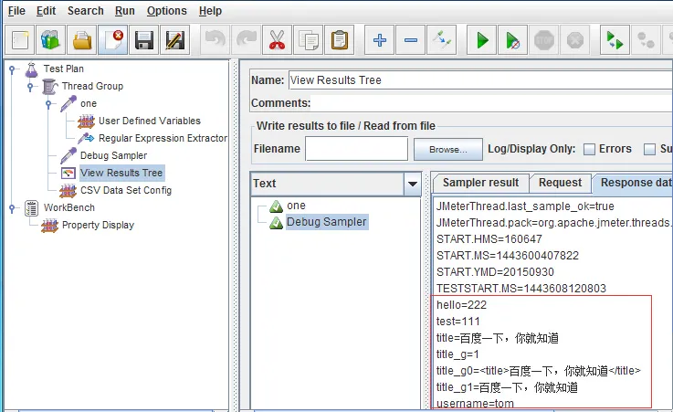
Task: Click Start no pauses icon
Action: pos(512,40)
